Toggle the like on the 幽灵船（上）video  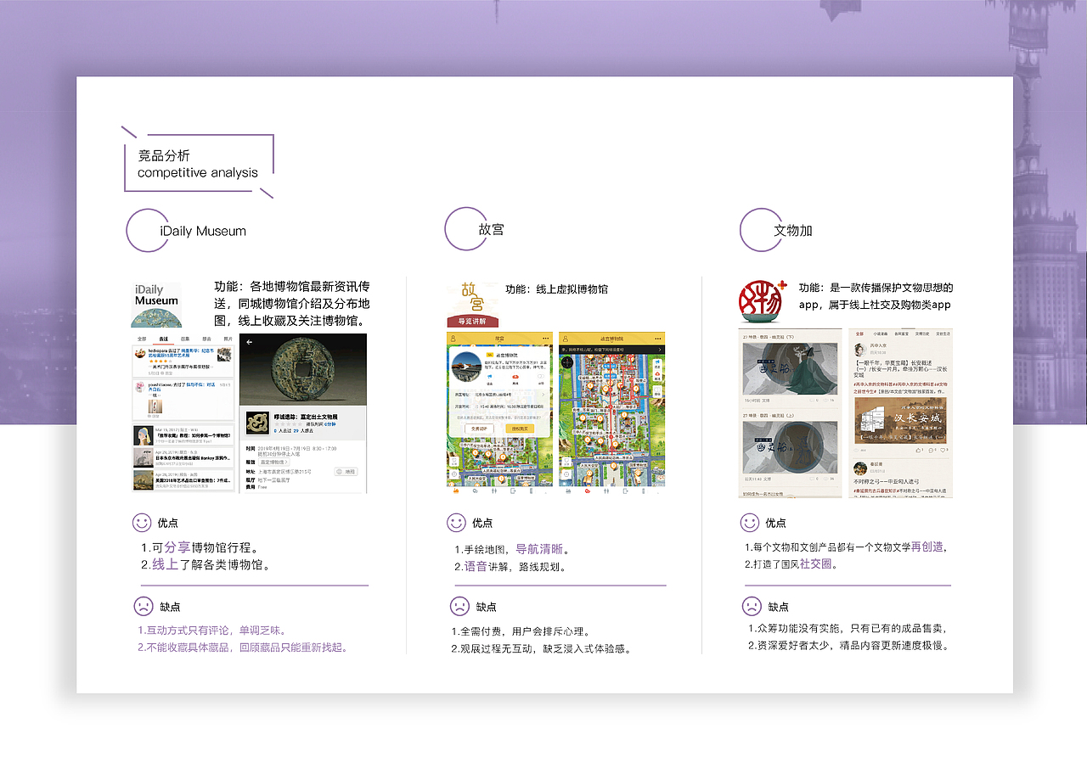[x=825, y=478]
